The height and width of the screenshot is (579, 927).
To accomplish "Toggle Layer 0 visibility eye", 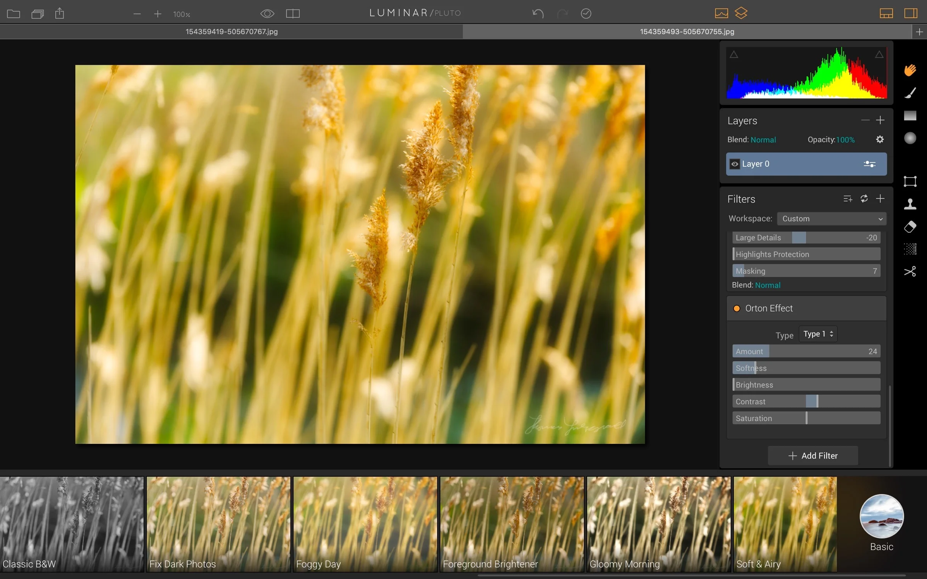I will pyautogui.click(x=735, y=164).
